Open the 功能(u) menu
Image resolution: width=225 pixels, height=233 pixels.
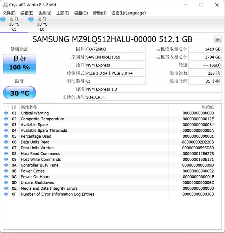45,13
